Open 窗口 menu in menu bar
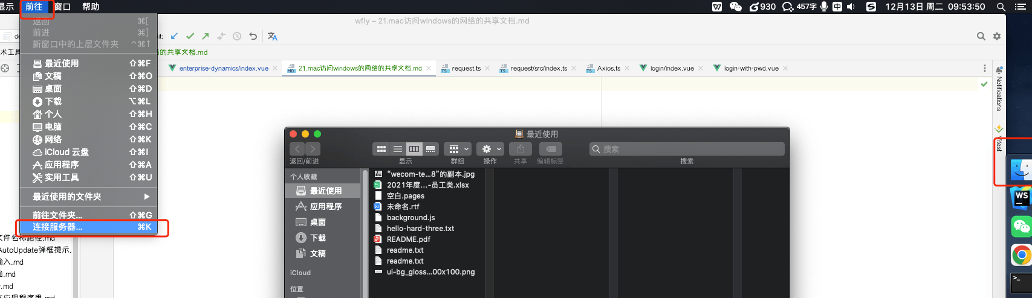This screenshot has width=1032, height=298. pyautogui.click(x=62, y=7)
